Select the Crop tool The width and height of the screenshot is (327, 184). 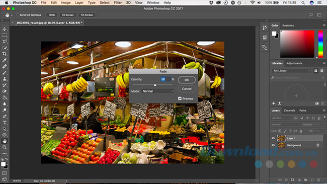click(x=5, y=54)
